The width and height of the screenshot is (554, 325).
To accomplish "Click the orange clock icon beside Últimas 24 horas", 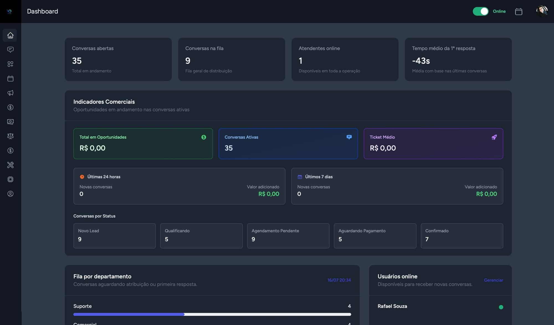I will [x=82, y=177].
